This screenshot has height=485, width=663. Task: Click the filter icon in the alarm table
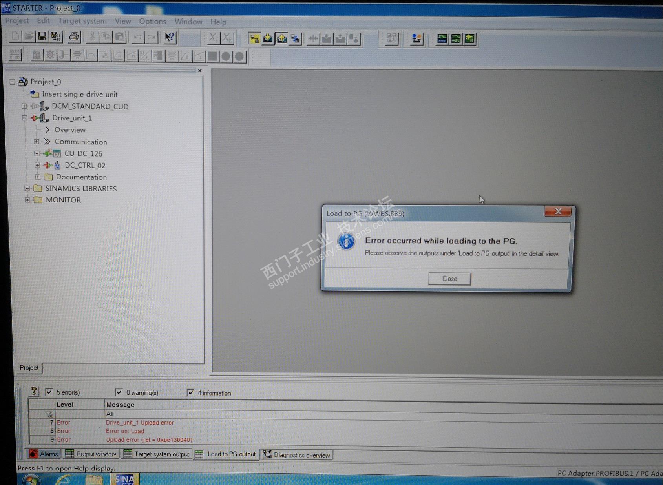(49, 414)
